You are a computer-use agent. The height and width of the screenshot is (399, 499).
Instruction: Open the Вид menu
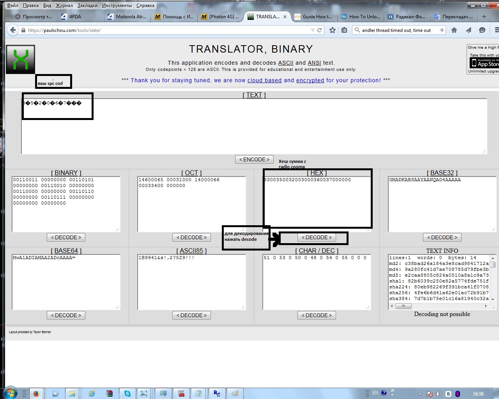47,5
